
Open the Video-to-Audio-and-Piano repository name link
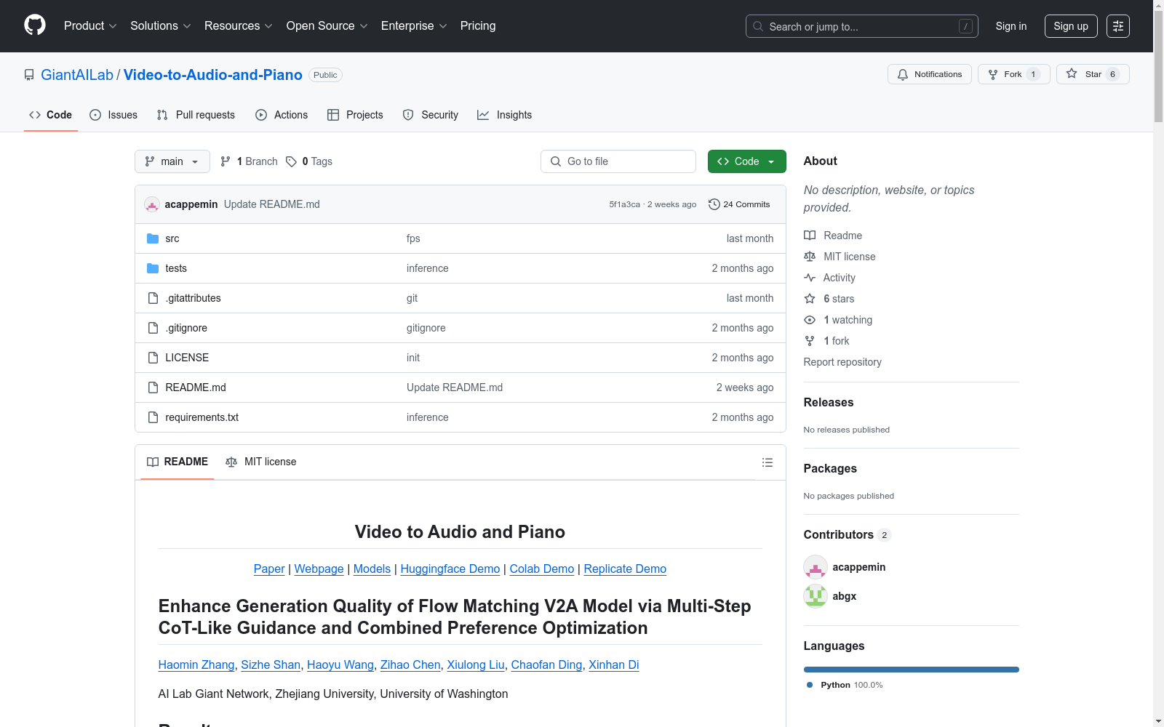pyautogui.click(x=213, y=75)
